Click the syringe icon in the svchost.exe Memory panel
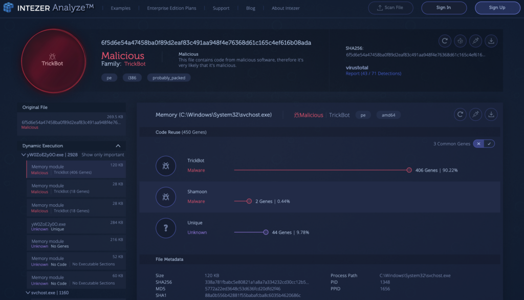 tap(475, 114)
